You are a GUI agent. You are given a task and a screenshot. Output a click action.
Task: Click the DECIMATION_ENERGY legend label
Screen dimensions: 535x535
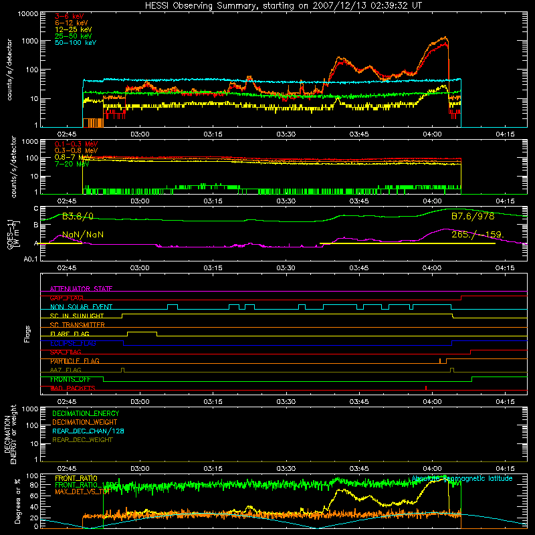(x=86, y=413)
